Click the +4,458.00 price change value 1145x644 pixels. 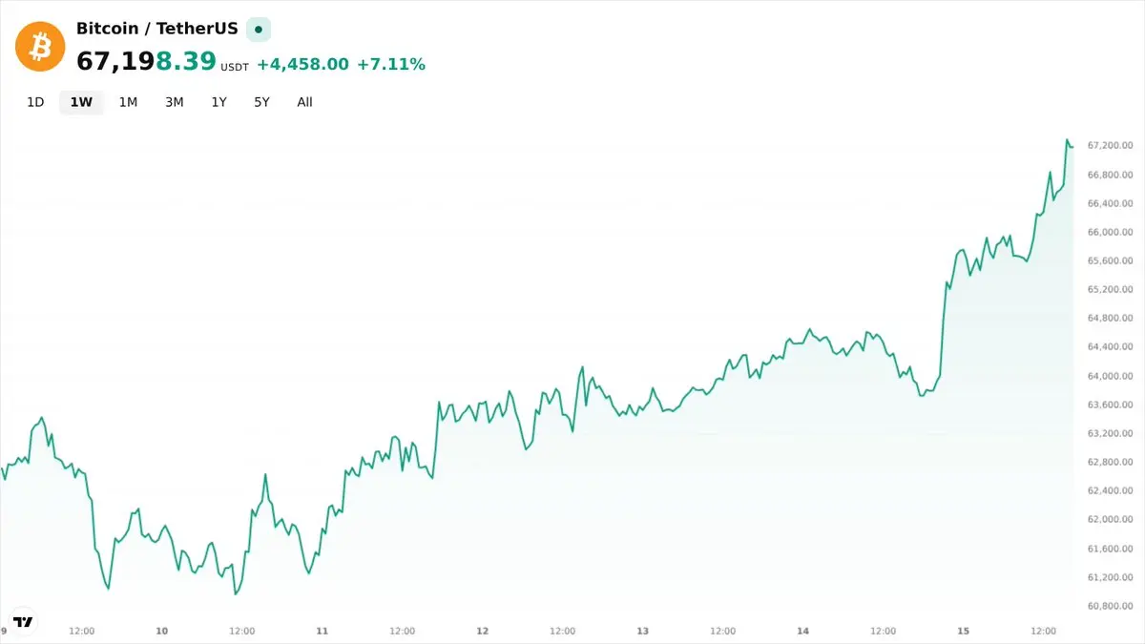click(x=302, y=64)
